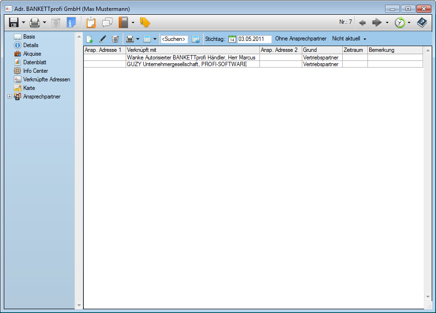
Task: Open the help book icon
Action: click(422, 22)
